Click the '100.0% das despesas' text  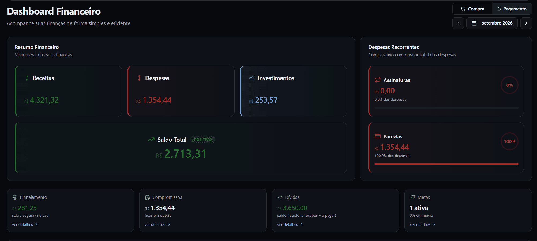coord(392,156)
